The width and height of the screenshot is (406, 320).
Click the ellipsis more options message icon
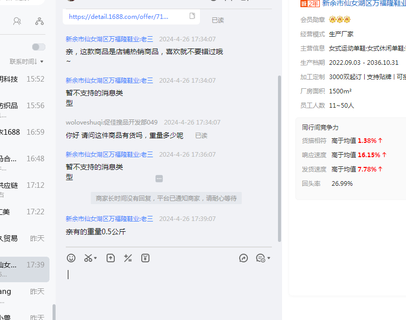[159, 179]
